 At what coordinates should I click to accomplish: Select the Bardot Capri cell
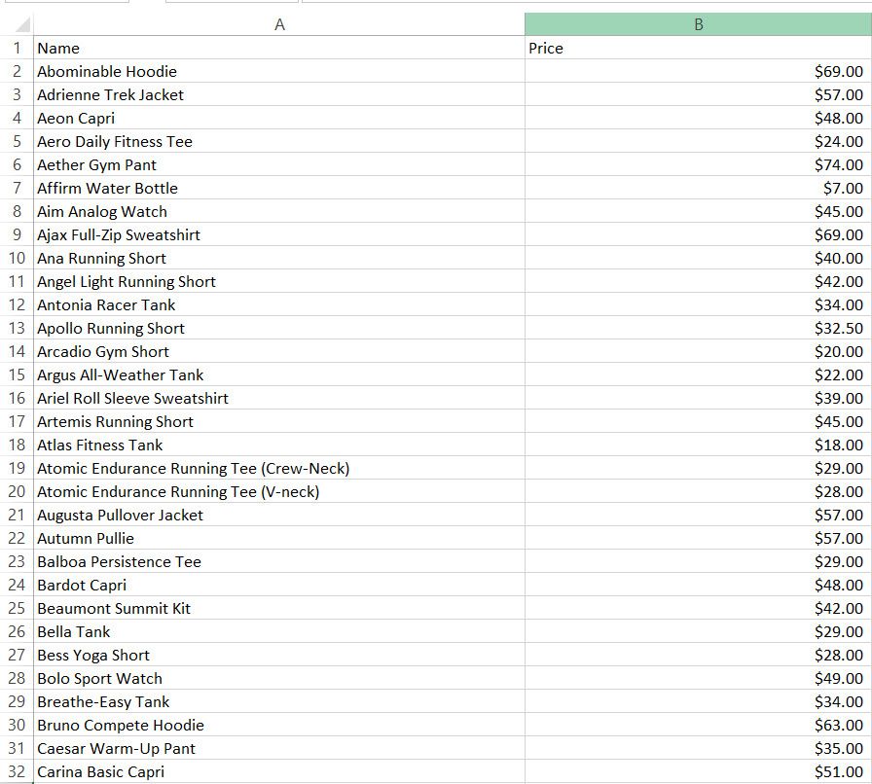pyautogui.click(x=279, y=585)
